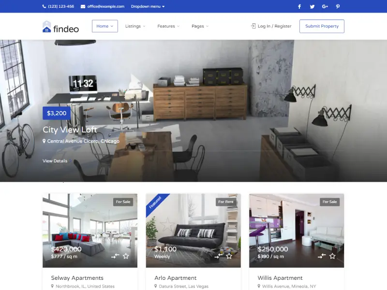Click the Arlo Apartment photo thumbnail

pyautogui.click(x=193, y=227)
